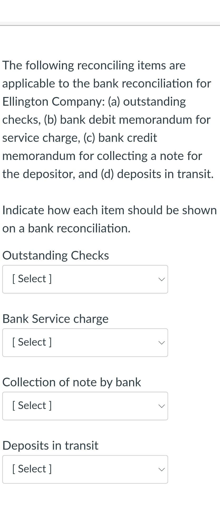The image size is (220, 506).
Task: Open the Collection of note by bank dropdown
Action: pos(85,406)
